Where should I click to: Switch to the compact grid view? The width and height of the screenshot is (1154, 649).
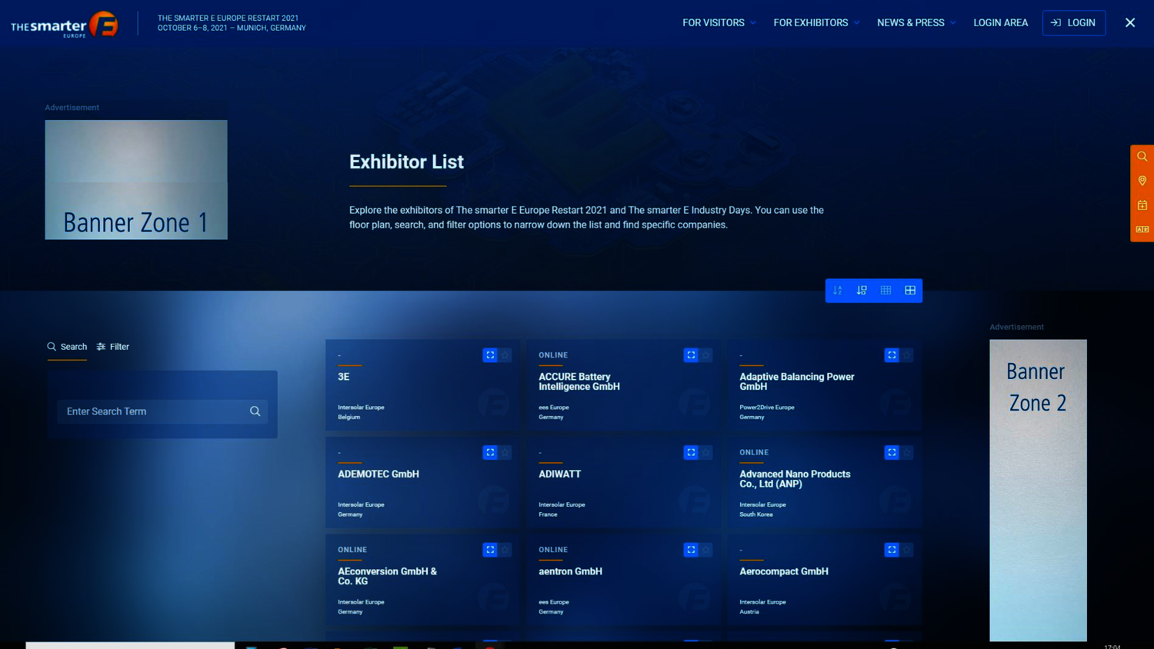click(886, 291)
